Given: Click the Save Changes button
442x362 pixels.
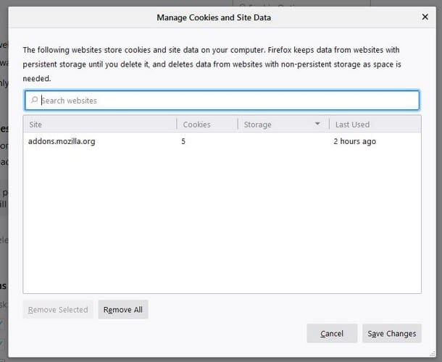Looking at the screenshot, I should pos(391,333).
